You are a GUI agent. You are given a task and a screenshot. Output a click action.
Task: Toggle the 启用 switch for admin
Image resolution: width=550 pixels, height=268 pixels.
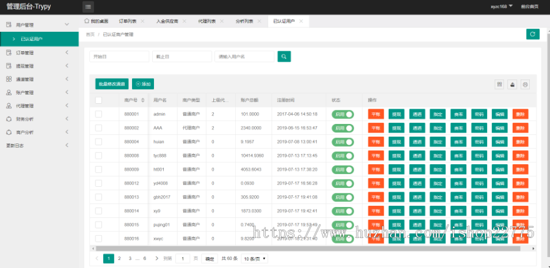click(x=343, y=114)
